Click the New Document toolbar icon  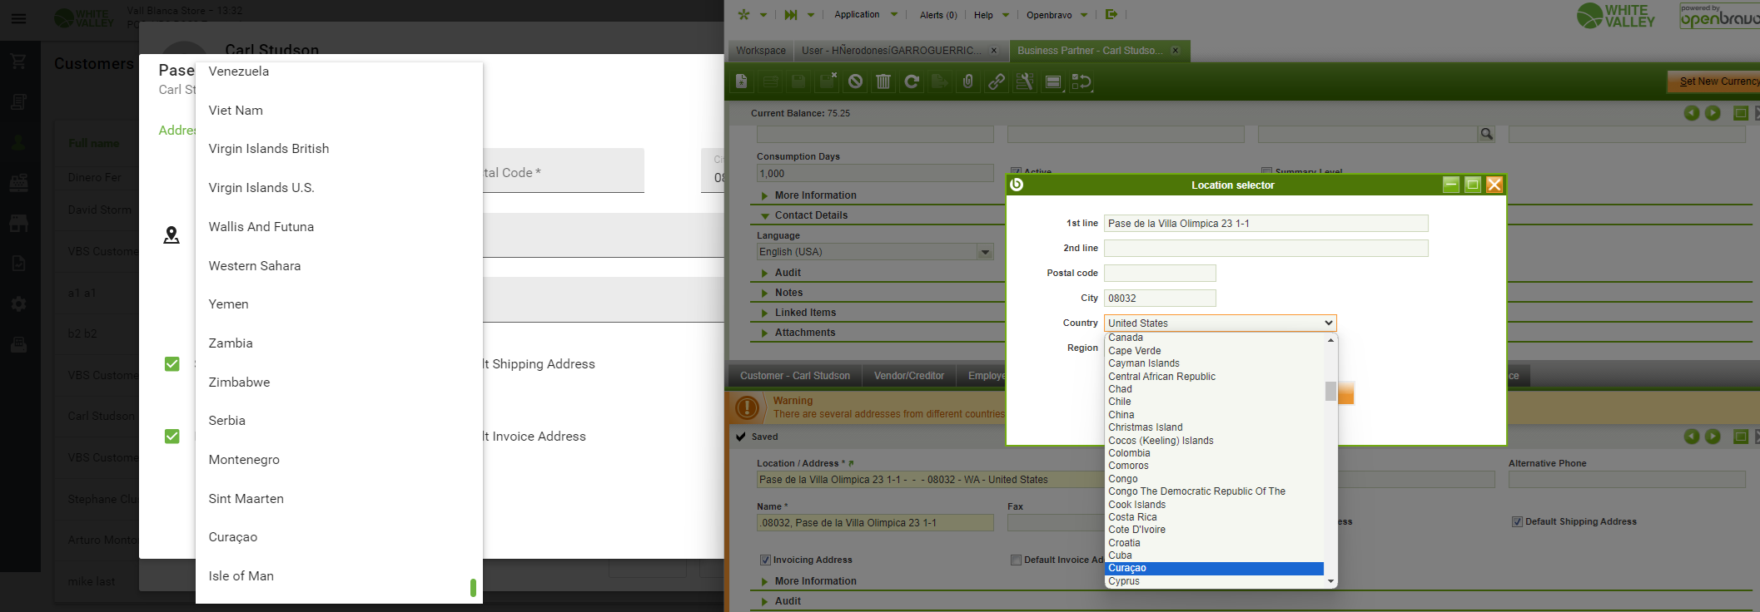(x=742, y=81)
